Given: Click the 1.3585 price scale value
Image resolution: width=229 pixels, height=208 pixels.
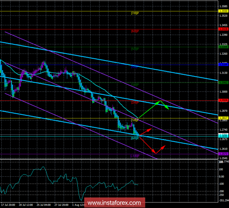Looking at the screenshot, I should click(x=223, y=6).
